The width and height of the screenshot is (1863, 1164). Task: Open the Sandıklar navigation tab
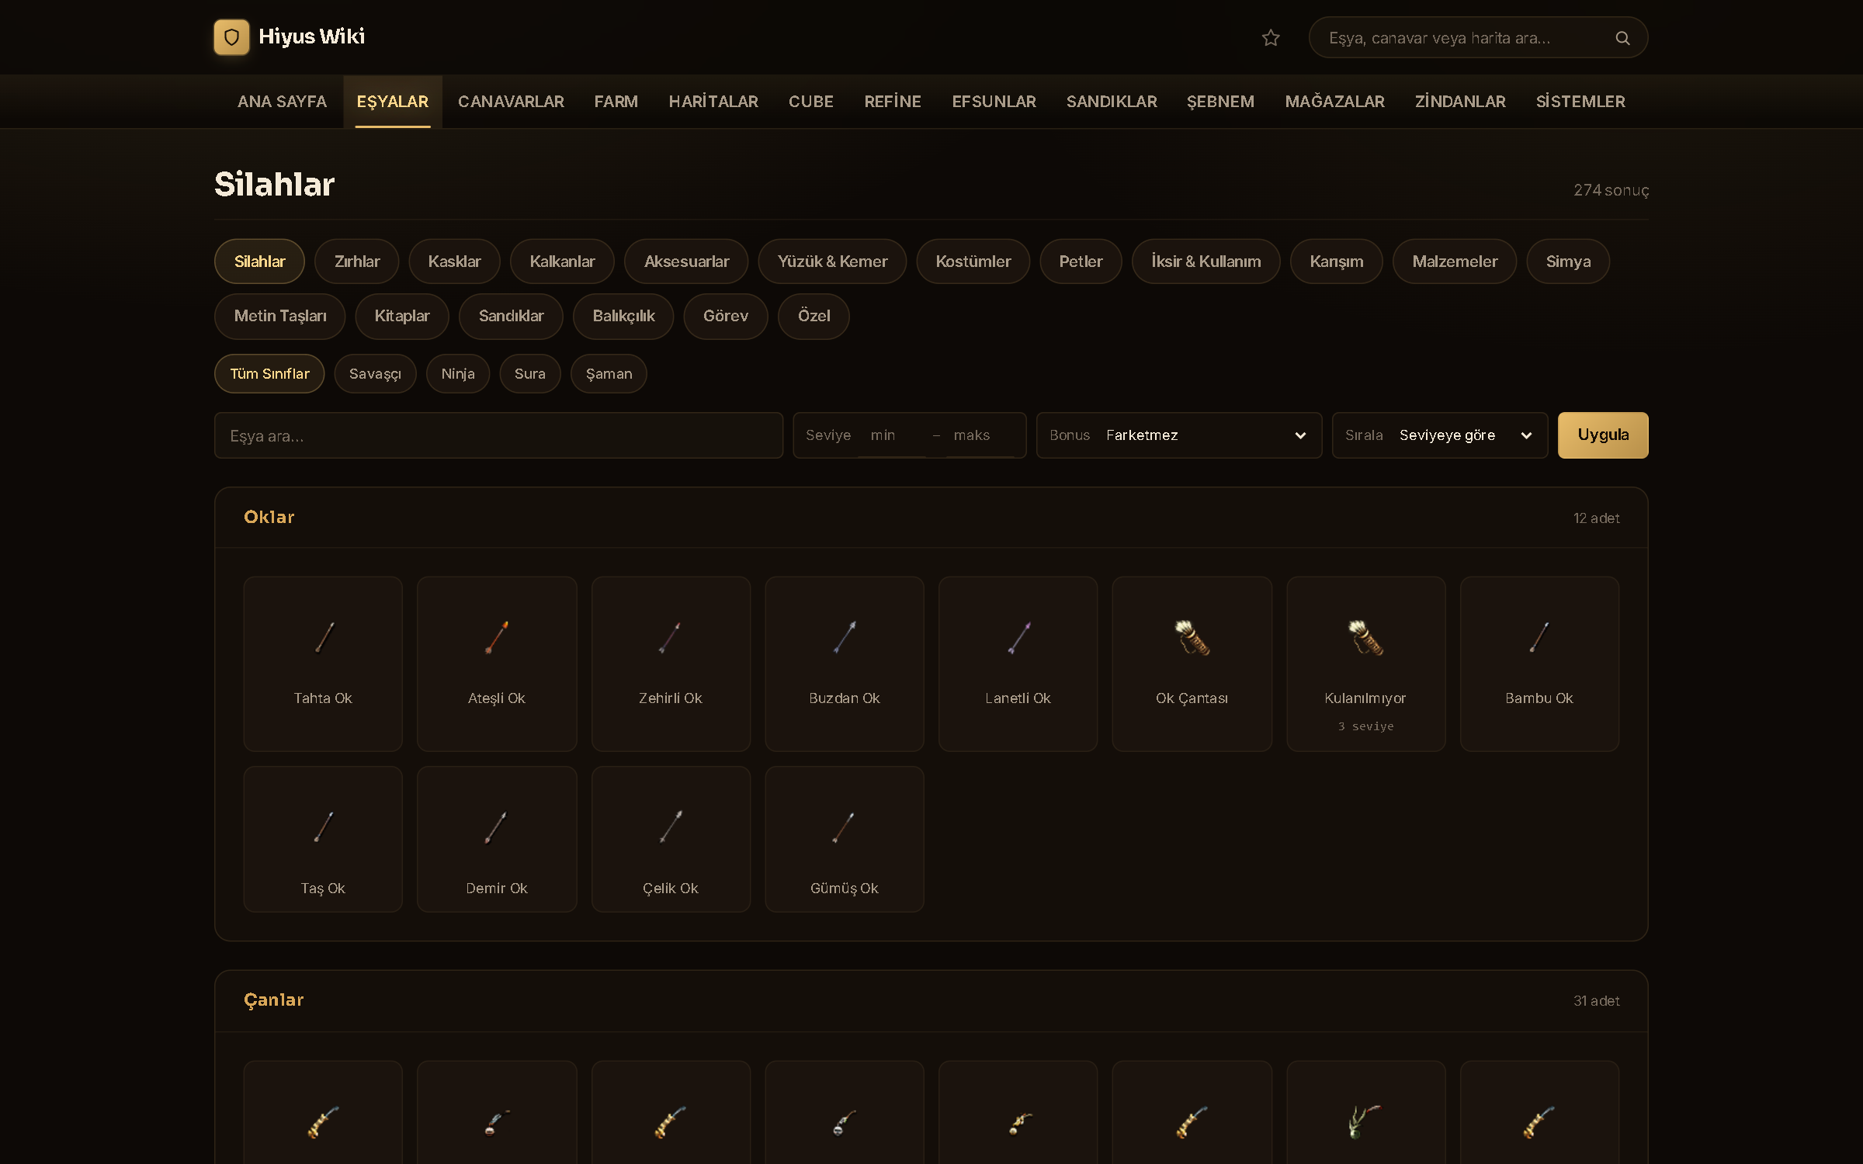[x=1112, y=102]
